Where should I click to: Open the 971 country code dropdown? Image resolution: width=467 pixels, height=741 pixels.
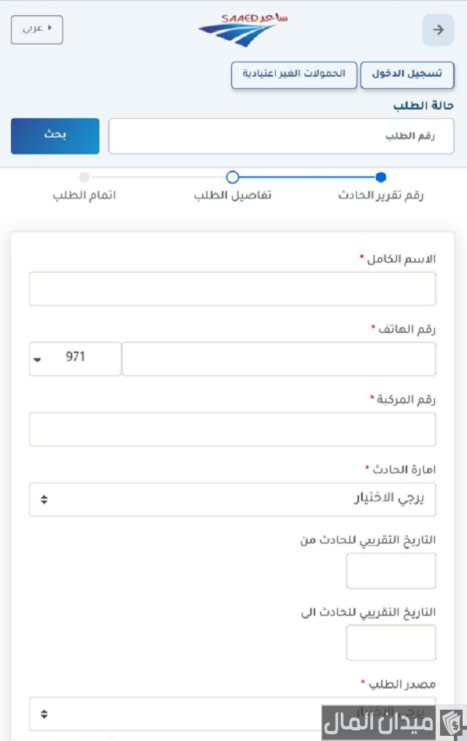pos(75,359)
